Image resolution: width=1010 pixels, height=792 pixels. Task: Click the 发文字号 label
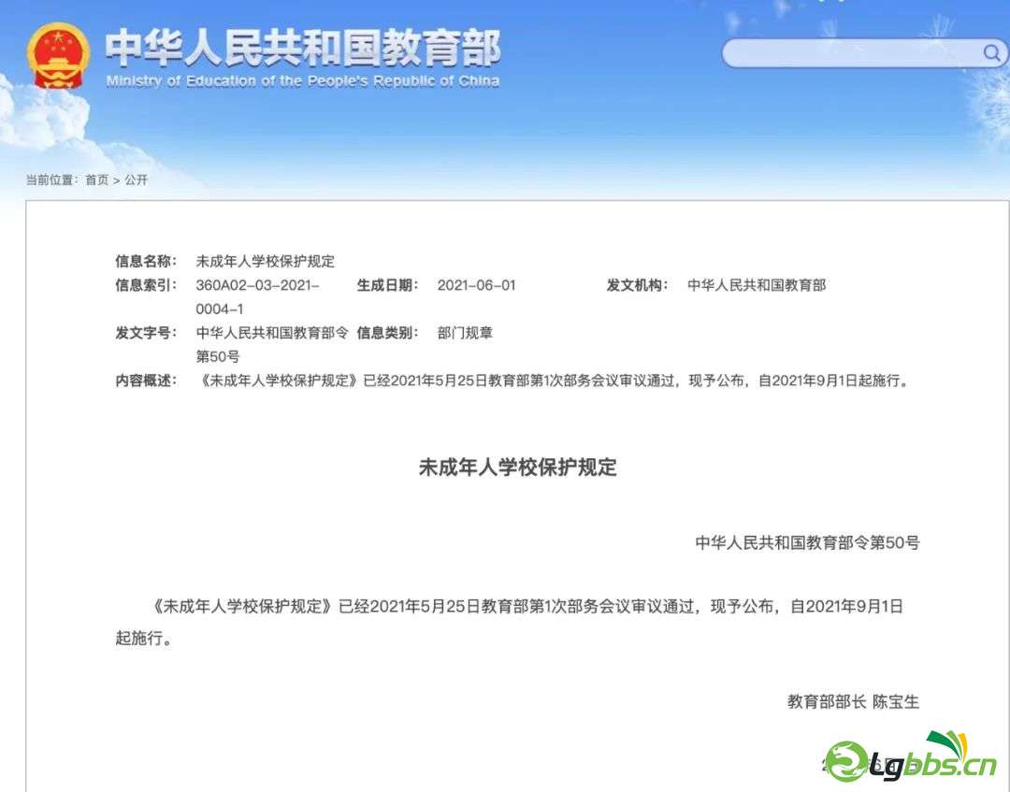(x=146, y=333)
